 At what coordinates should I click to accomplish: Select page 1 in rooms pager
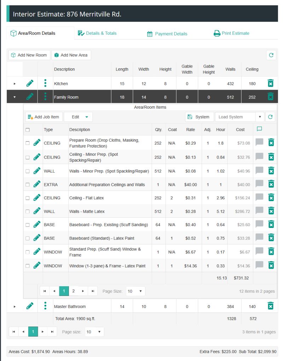pos(33,332)
